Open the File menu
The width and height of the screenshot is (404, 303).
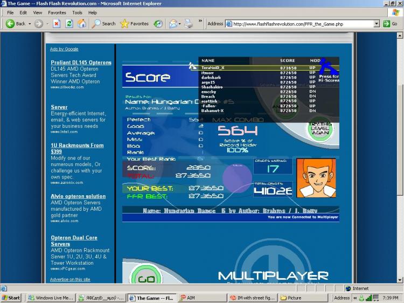10,12
